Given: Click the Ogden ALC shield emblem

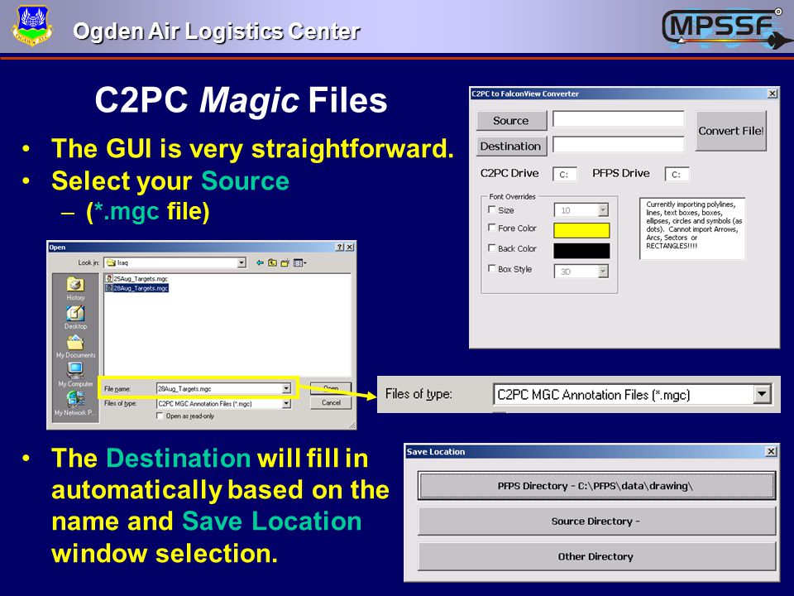Looking at the screenshot, I should [32, 26].
